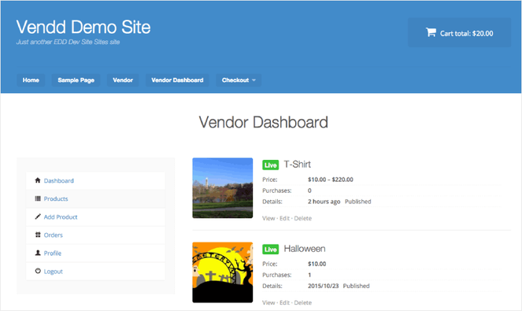Click the Live badge next to Halloween
This screenshot has width=522, height=311.
coord(270,249)
